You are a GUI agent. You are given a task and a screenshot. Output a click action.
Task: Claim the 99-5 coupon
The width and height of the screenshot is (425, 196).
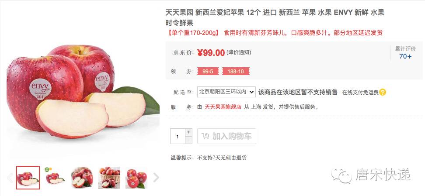pos(208,72)
